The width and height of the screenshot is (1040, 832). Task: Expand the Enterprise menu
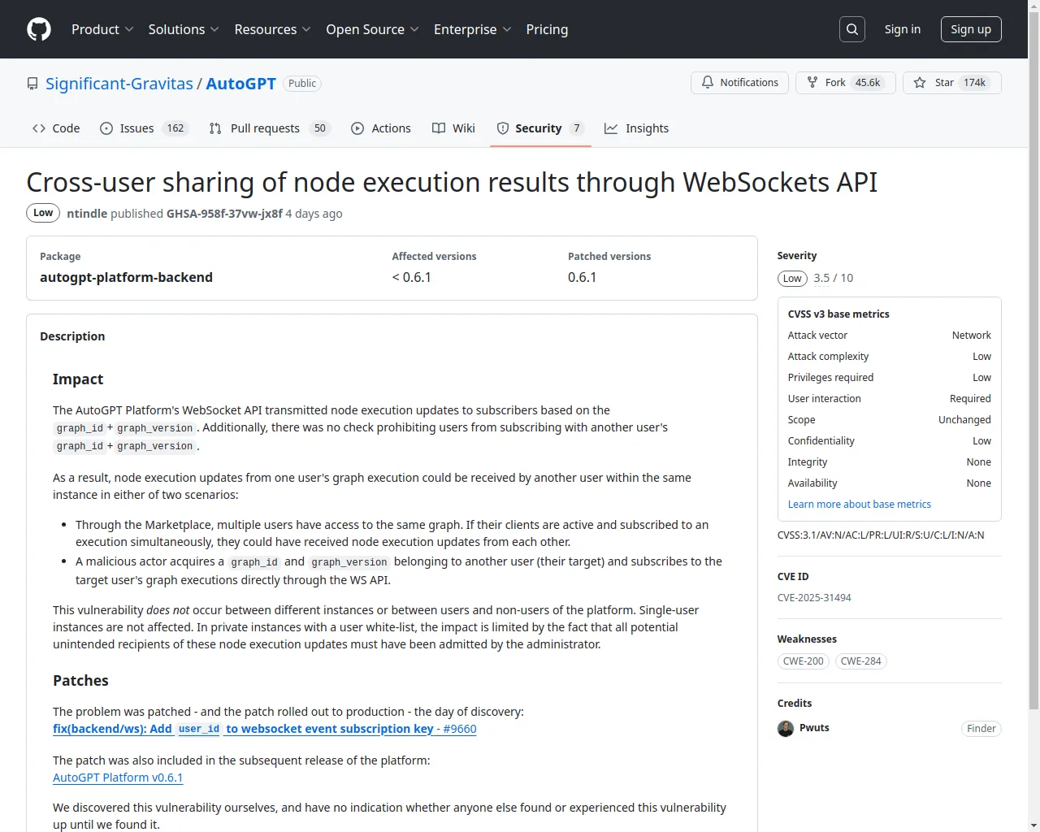click(x=472, y=29)
